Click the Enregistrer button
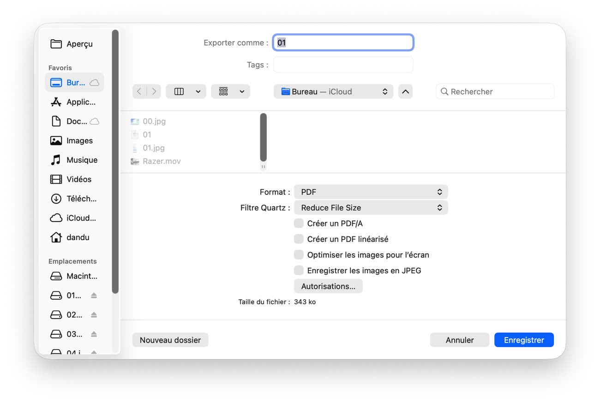 pyautogui.click(x=523, y=340)
